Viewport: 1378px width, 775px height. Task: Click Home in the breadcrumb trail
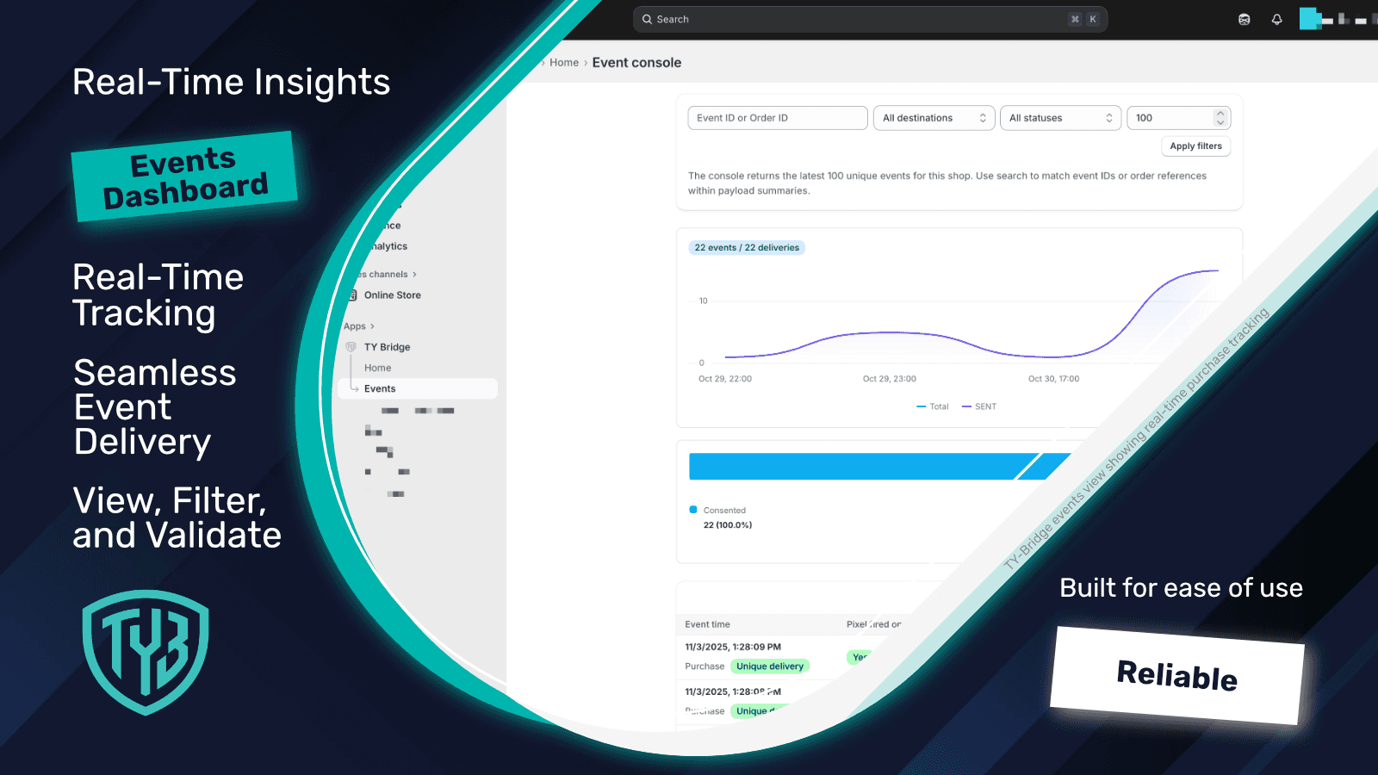click(564, 62)
